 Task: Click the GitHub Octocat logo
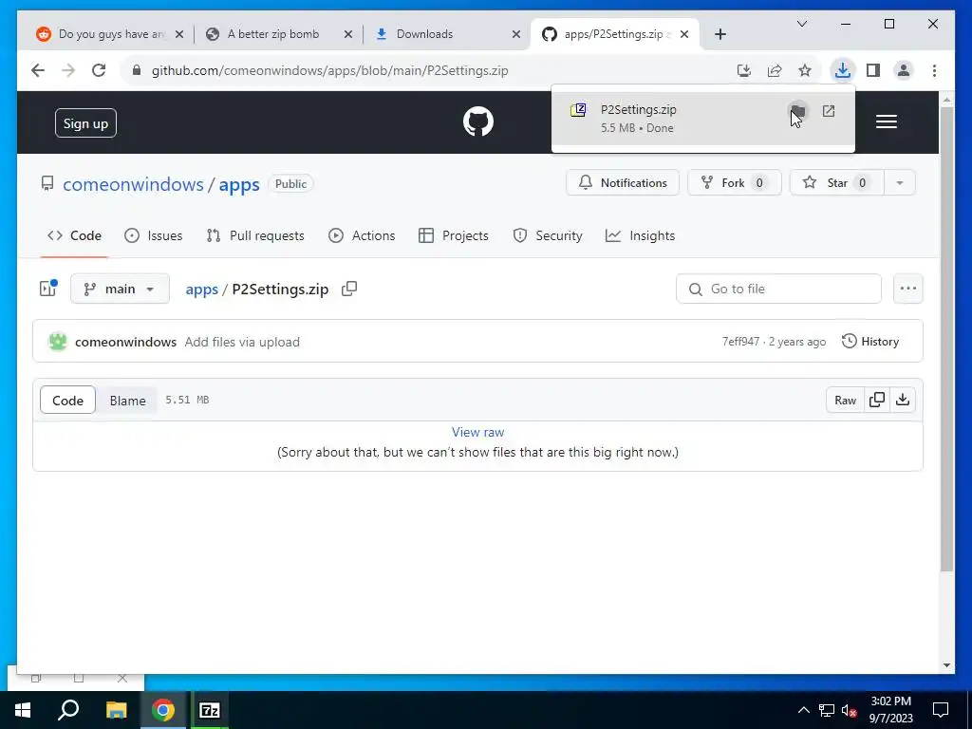tap(478, 121)
